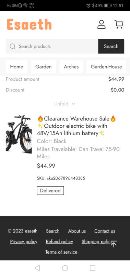Click the dark Search button
Image resolution: width=130 pixels, height=276 pixels.
(x=111, y=46)
